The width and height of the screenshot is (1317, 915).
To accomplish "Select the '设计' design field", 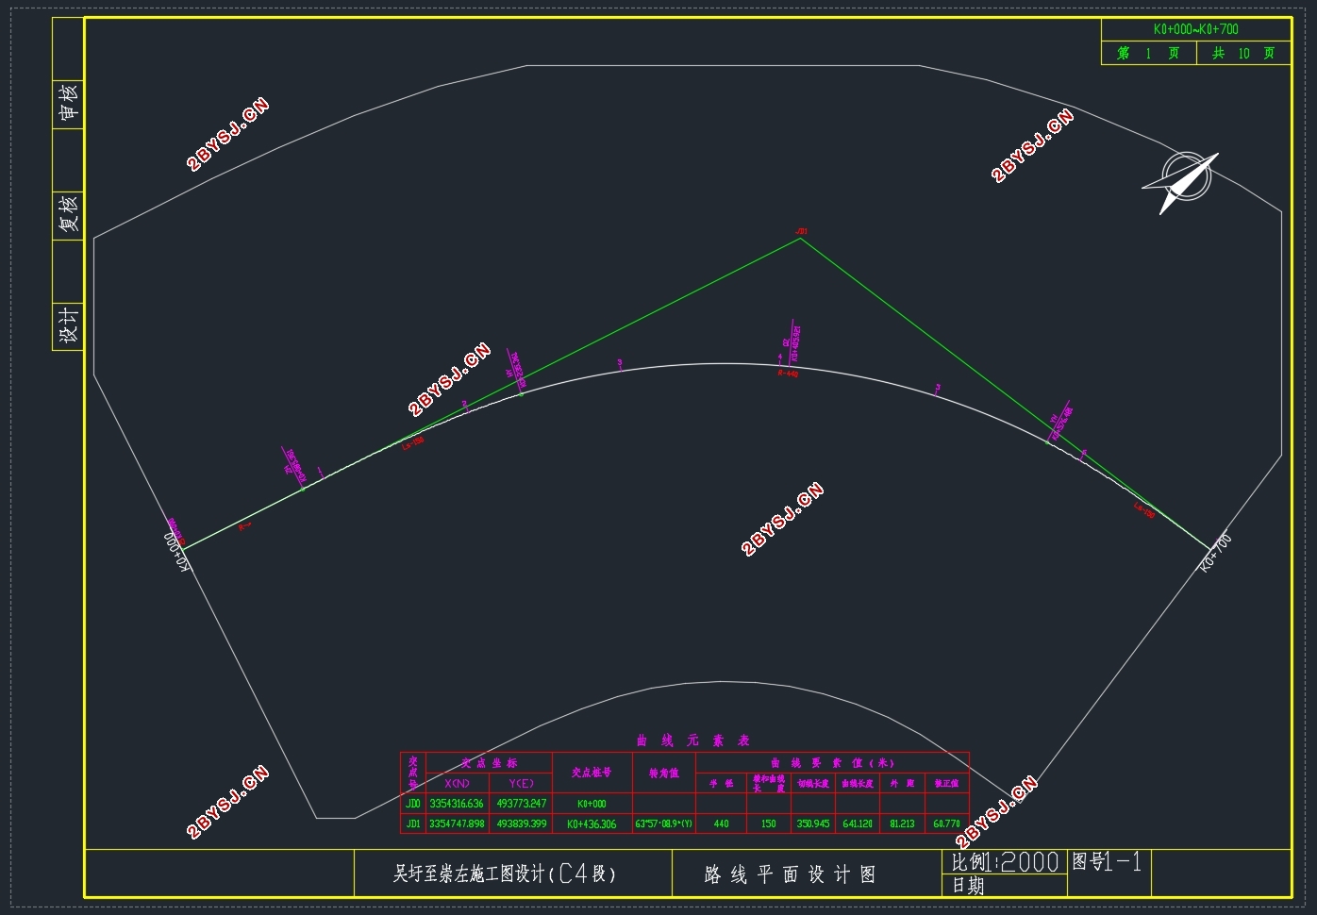I will pos(68,324).
